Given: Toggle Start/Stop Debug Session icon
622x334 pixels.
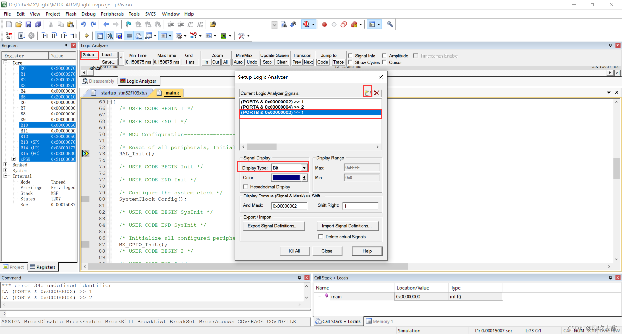Looking at the screenshot, I should tap(306, 24).
